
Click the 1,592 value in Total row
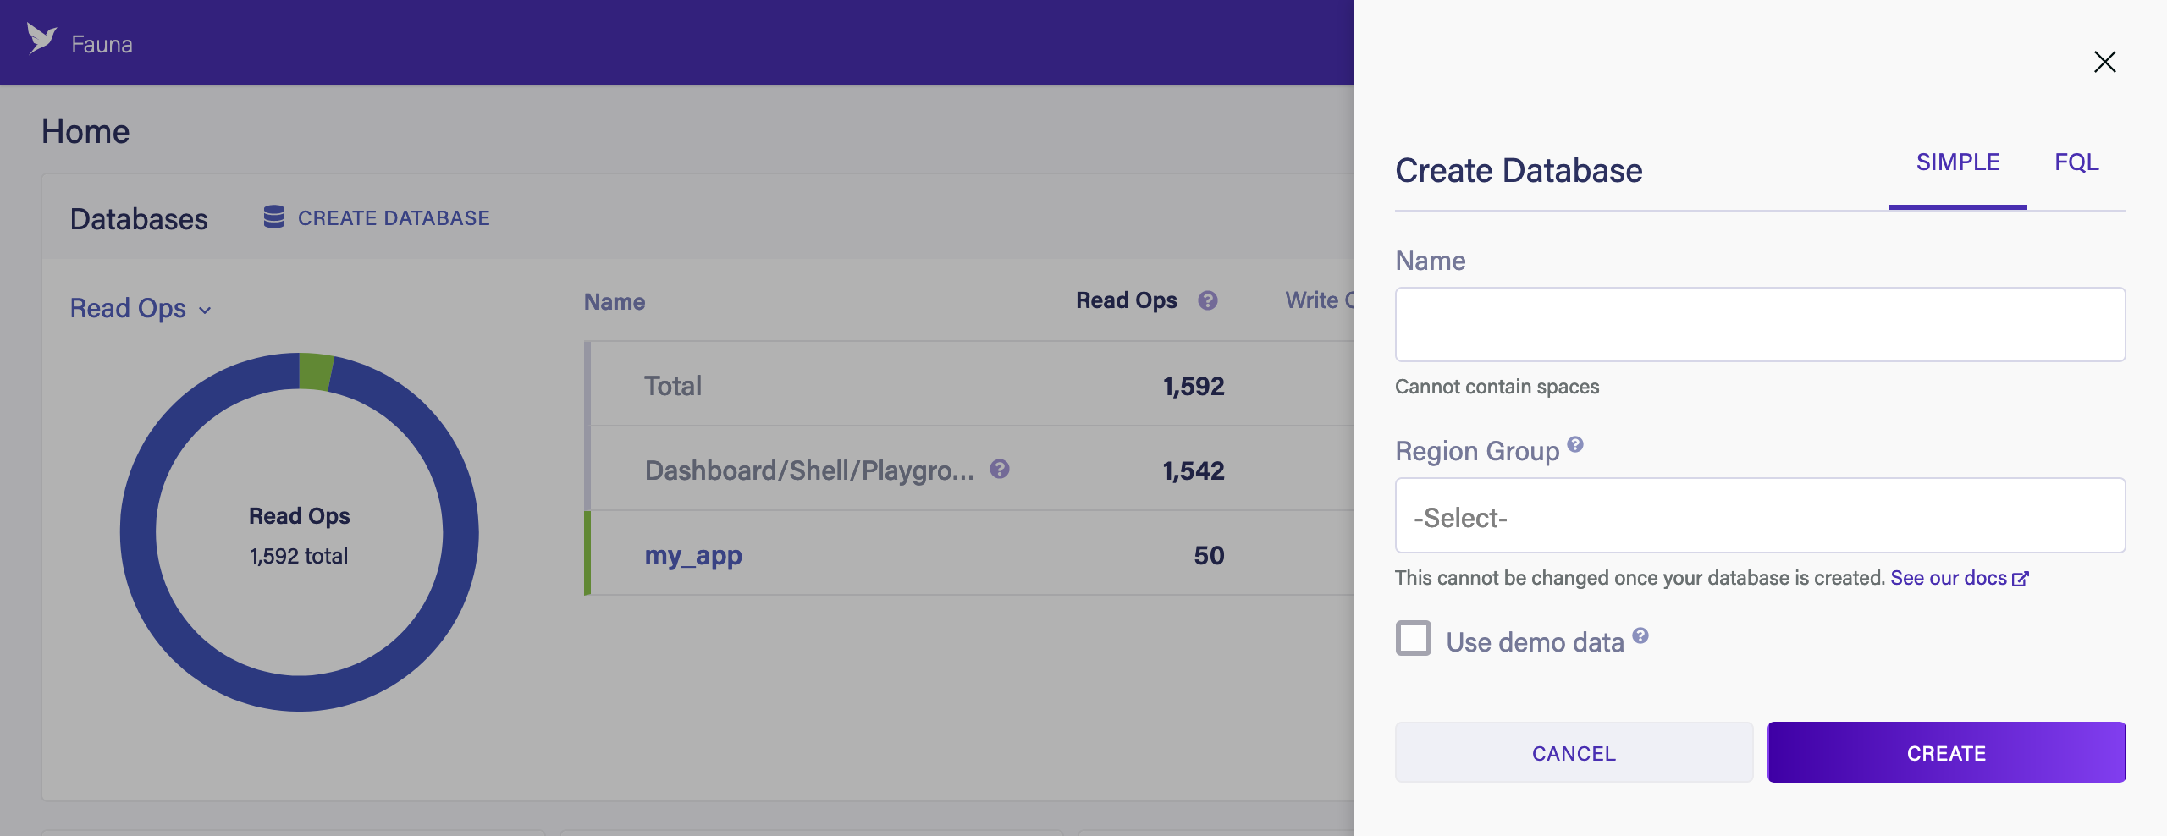tap(1194, 386)
